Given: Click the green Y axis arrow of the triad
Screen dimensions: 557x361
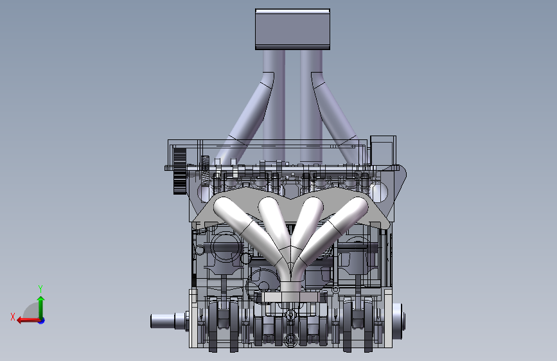Looking at the screenshot, I should (x=41, y=307).
